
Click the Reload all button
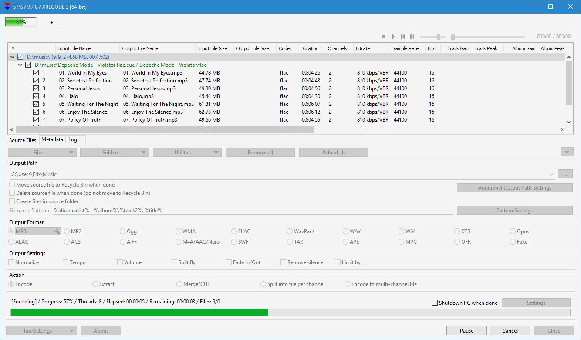click(333, 152)
